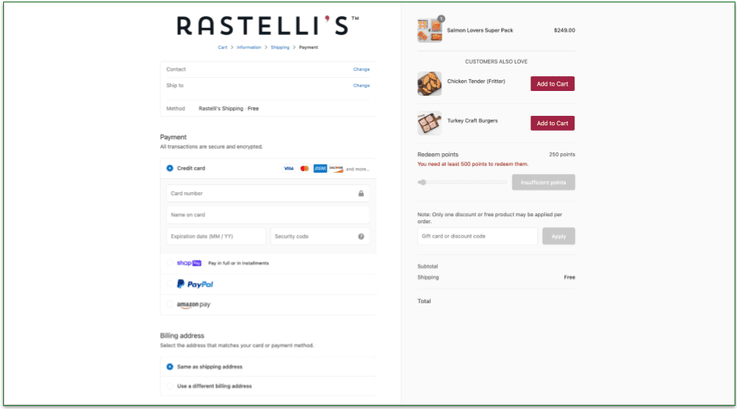Image resolution: width=737 pixels, height=409 pixels.
Task: Click the lock icon in Card number field
Action: click(361, 193)
